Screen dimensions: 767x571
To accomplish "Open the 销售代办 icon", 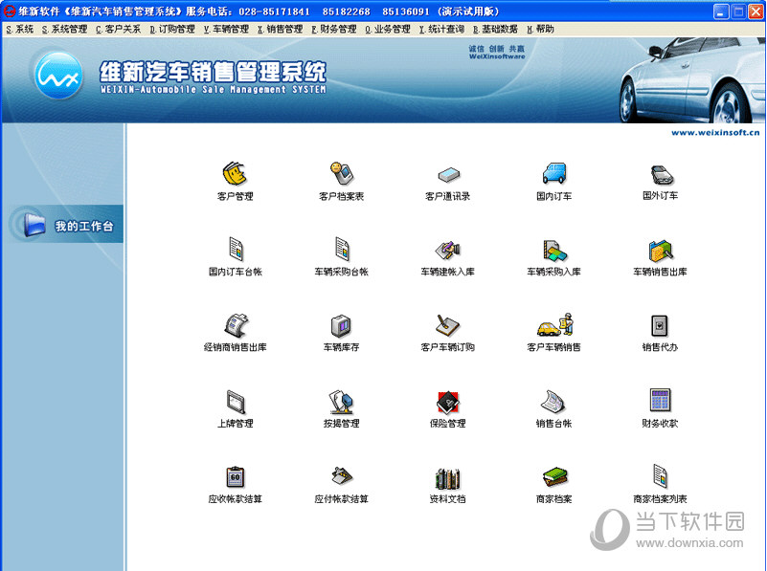I will pyautogui.click(x=660, y=326).
